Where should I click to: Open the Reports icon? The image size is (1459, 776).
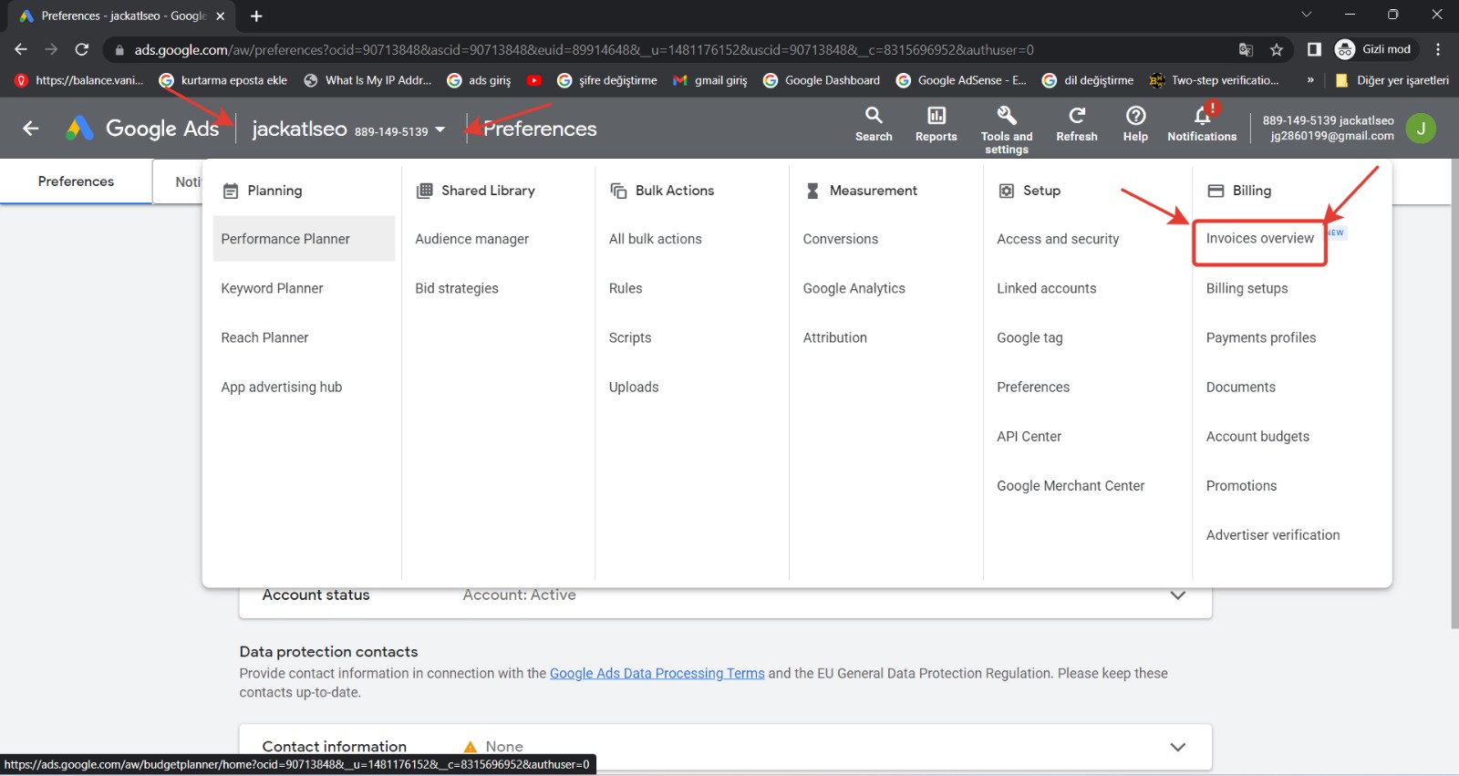tap(936, 116)
